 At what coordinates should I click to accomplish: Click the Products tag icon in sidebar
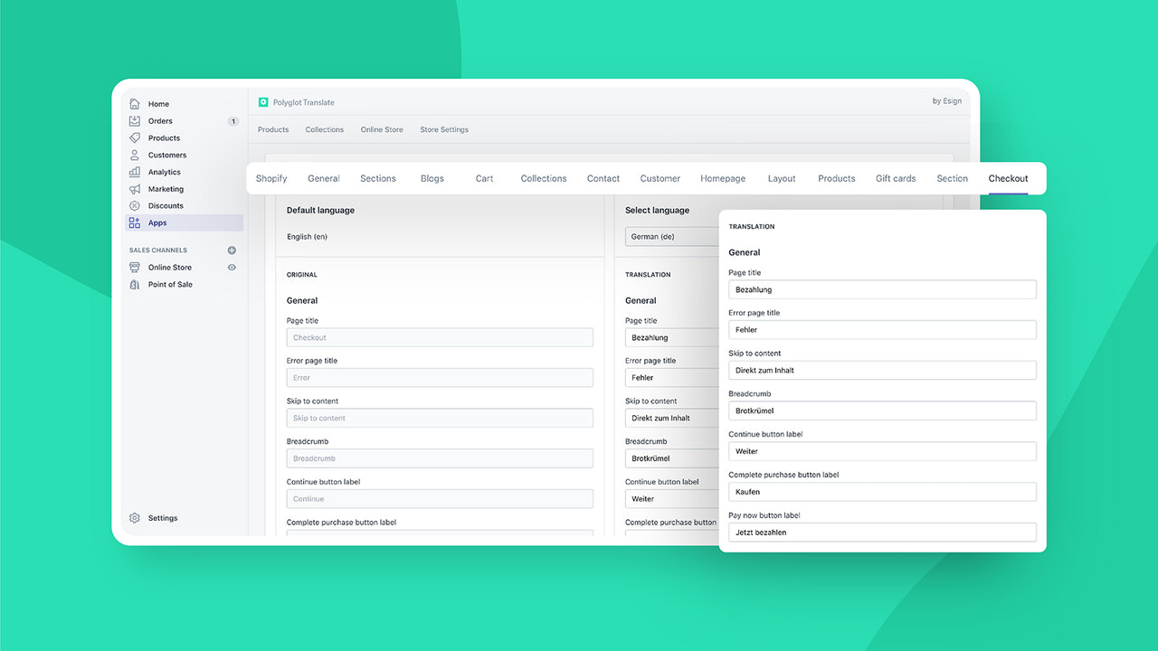point(135,138)
